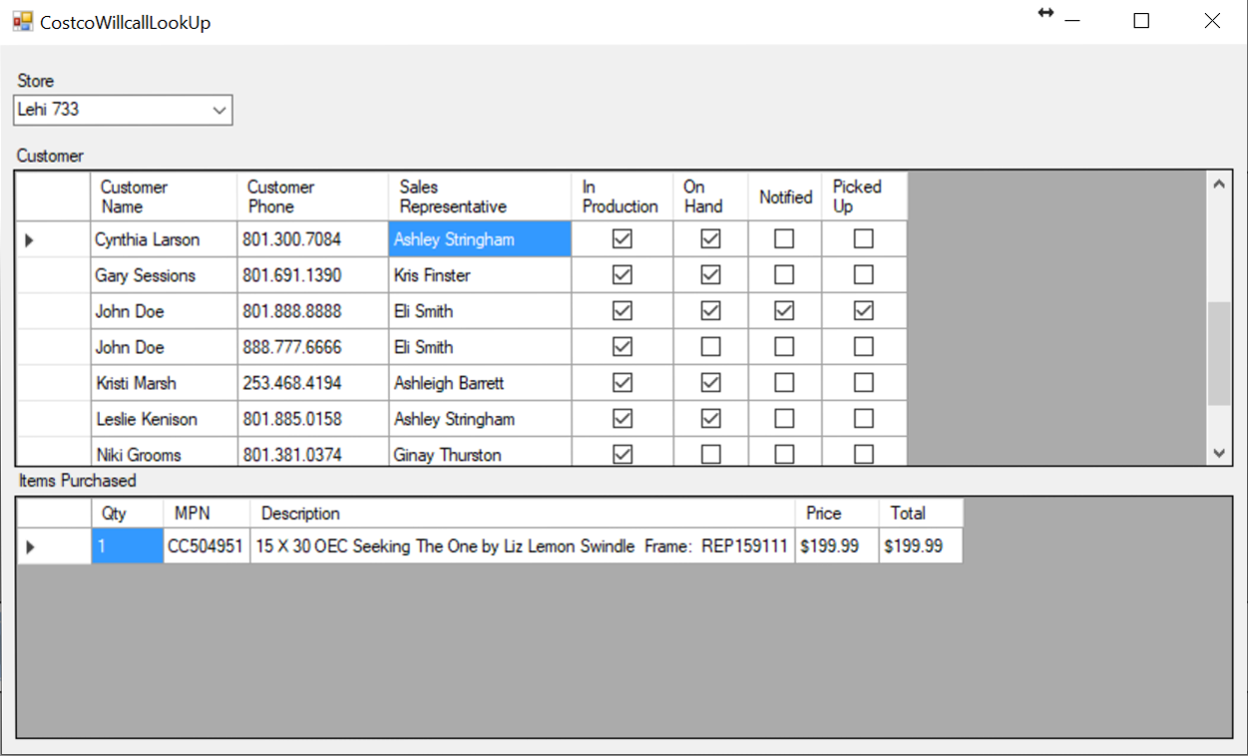Sort by Sales Representative column header
Image resolution: width=1248 pixels, height=756 pixels.
[x=479, y=196]
